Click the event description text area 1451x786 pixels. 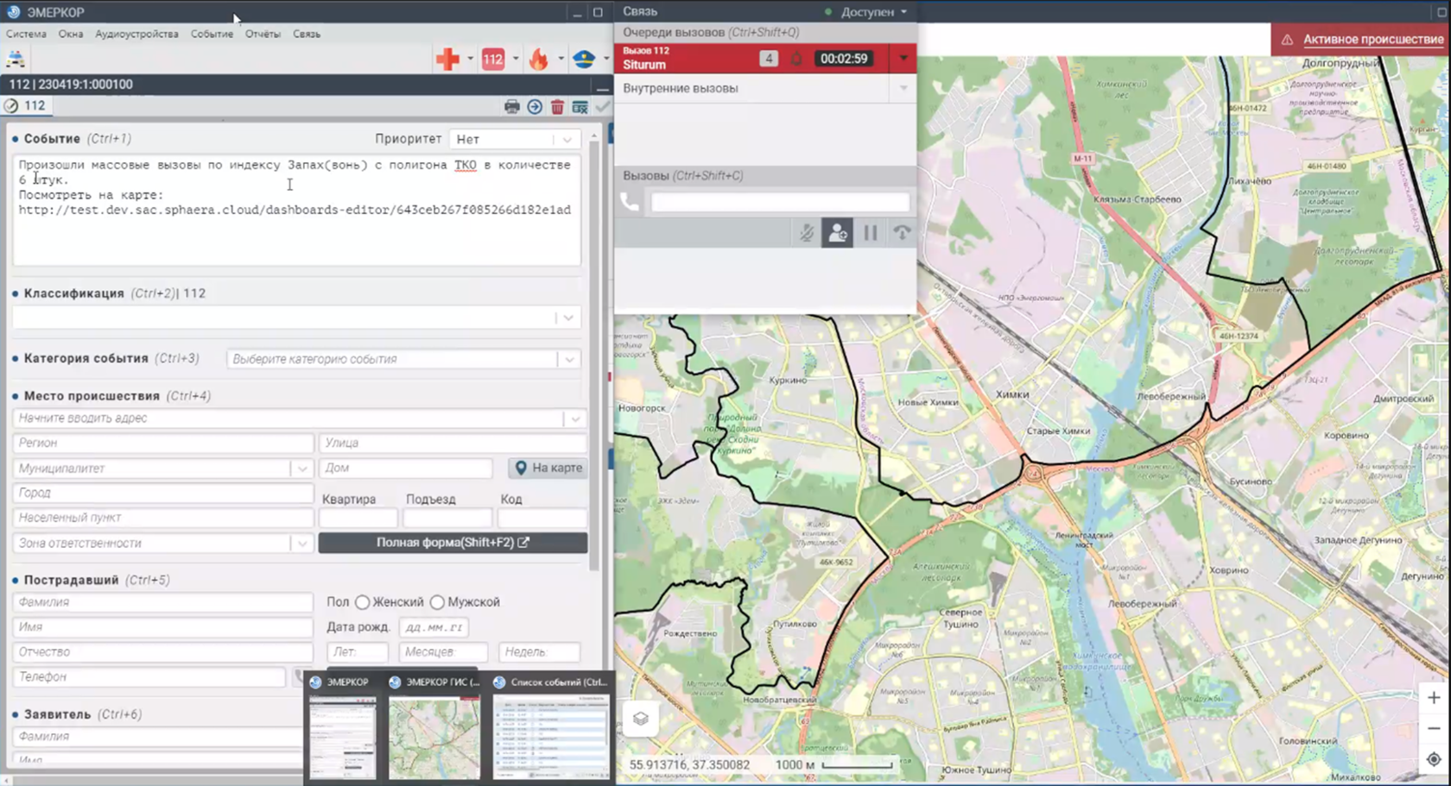(x=296, y=210)
